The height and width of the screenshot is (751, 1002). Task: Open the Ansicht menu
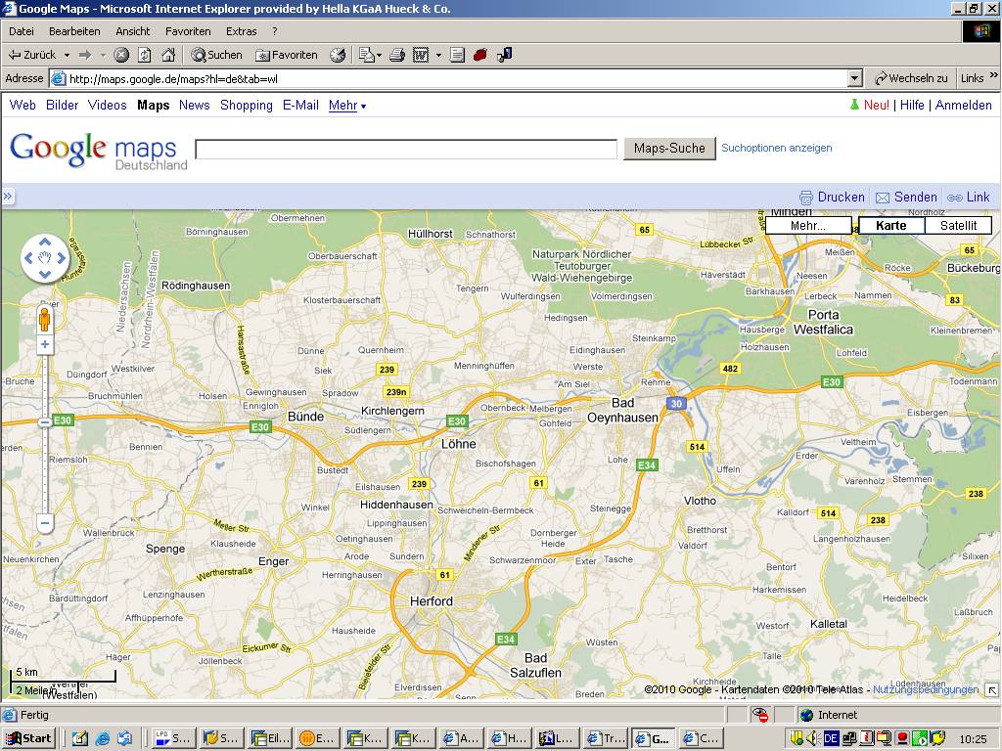133,31
